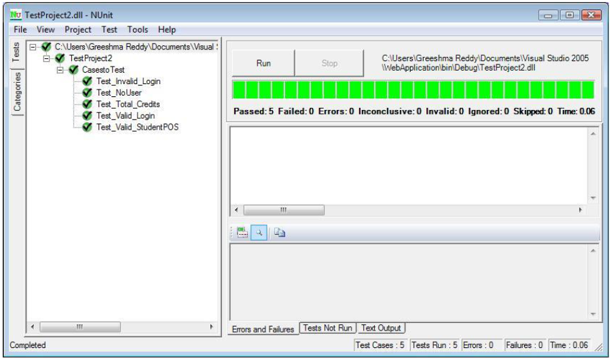Image resolution: width=611 pixels, height=363 pixels.
Task: Click error list scrollbar right arrow
Action: pos(580,210)
